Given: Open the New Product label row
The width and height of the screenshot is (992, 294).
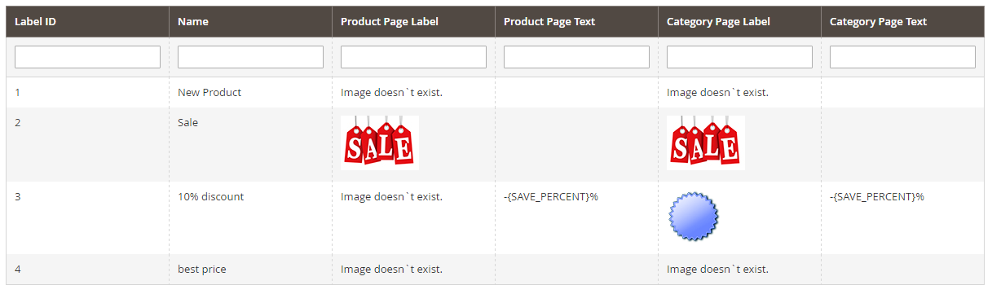Looking at the screenshot, I should tap(495, 93).
